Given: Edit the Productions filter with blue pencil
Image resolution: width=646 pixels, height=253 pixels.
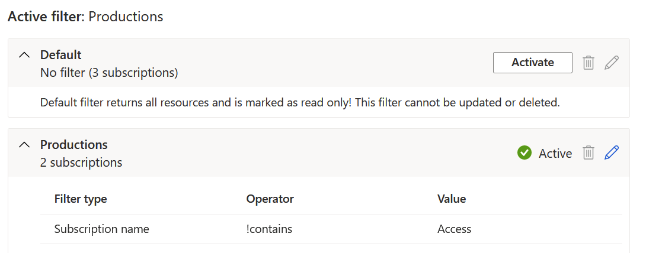Looking at the screenshot, I should [612, 153].
